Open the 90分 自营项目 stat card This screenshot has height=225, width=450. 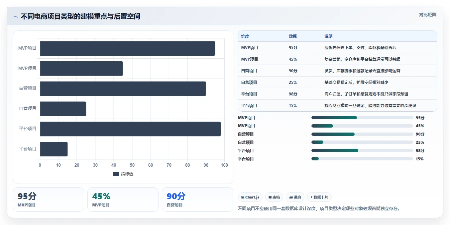coord(197,199)
